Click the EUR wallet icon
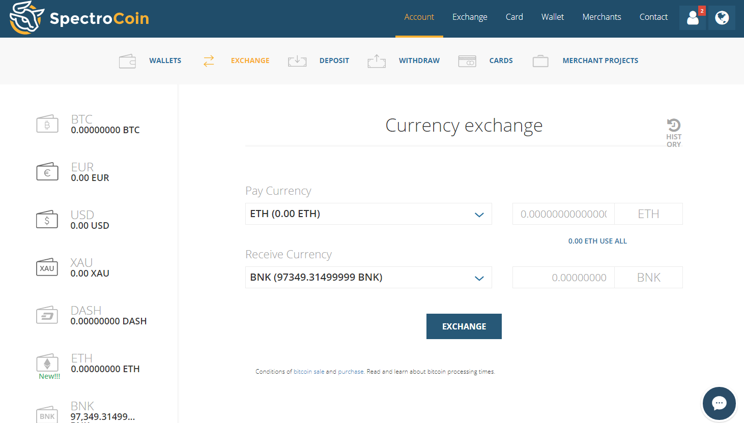This screenshot has width=744, height=423. point(47,171)
